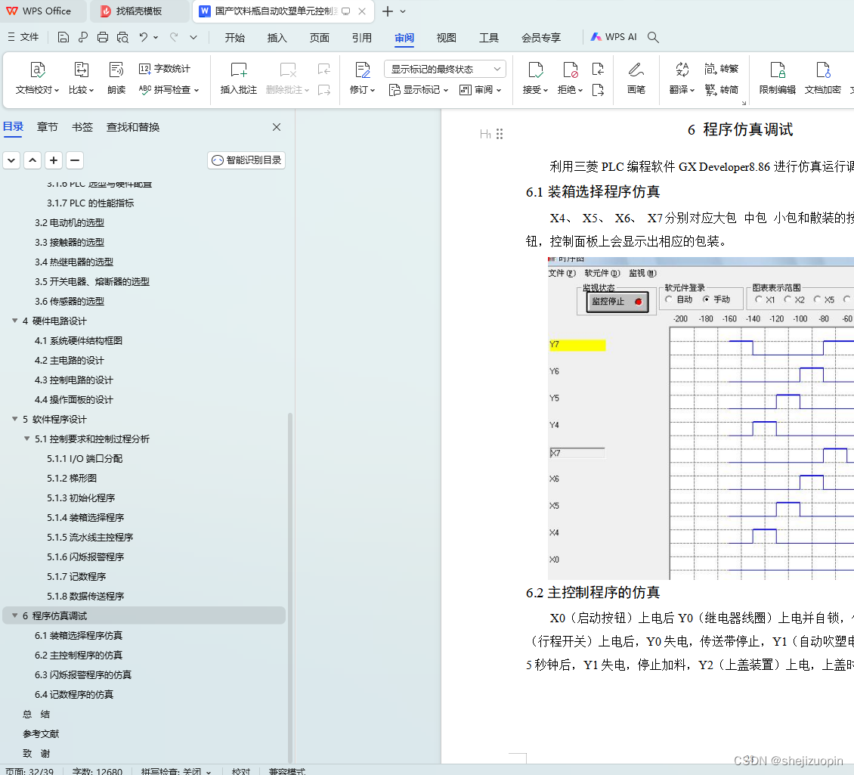Switch to the 插入 ribbon tab
This screenshot has width=854, height=775.
coord(277,38)
